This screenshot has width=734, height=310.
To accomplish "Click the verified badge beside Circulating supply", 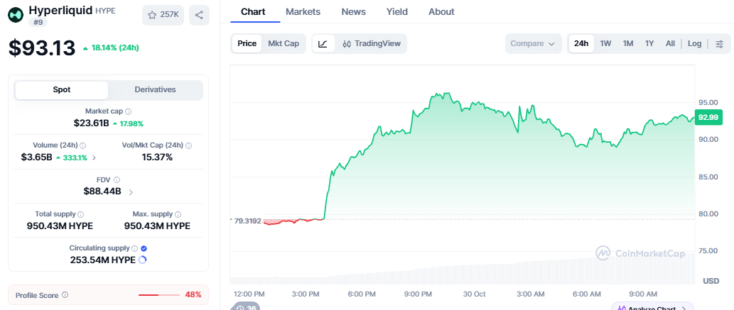I will (x=144, y=248).
